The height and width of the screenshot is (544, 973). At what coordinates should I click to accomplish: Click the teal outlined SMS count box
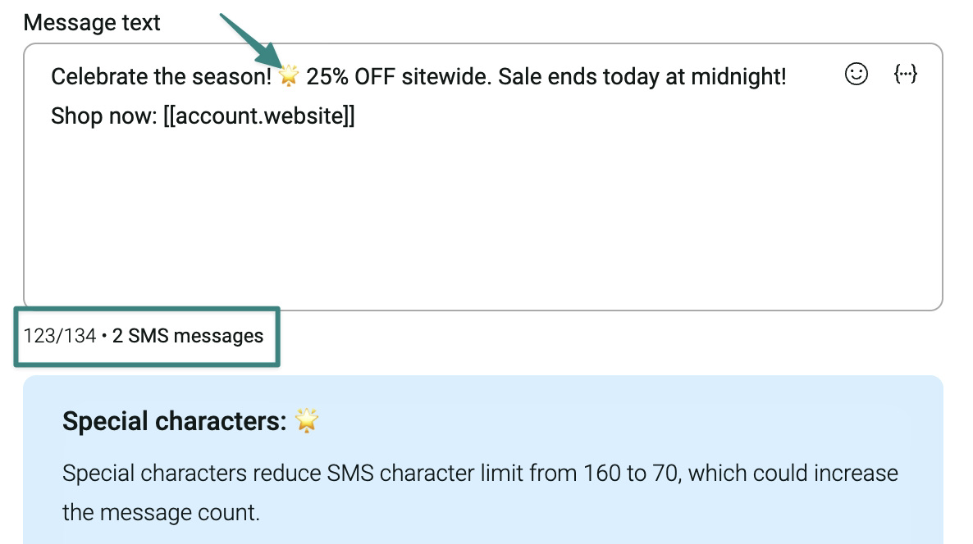pos(147,336)
